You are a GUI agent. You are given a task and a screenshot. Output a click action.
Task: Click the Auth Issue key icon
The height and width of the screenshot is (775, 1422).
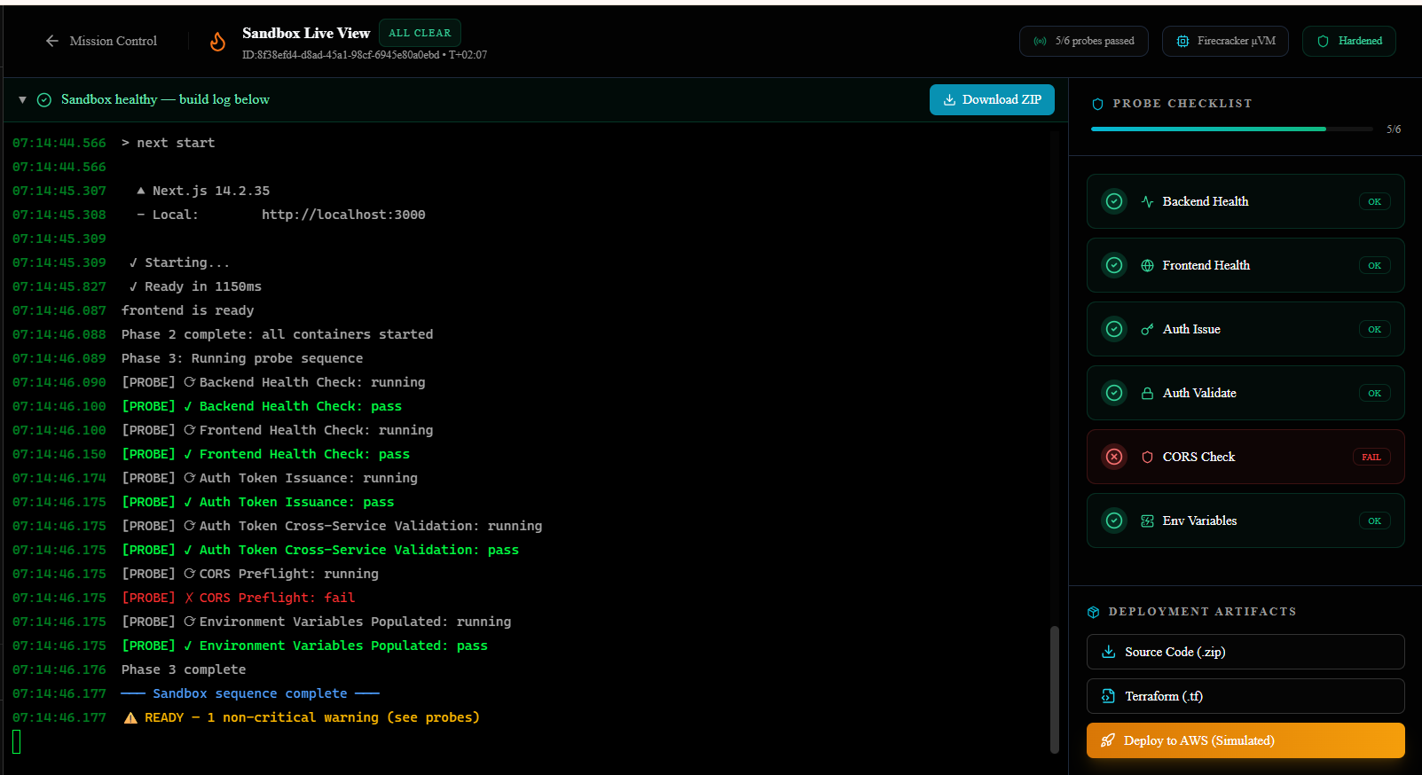click(1147, 329)
